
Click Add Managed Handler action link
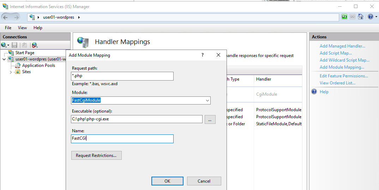342,46
